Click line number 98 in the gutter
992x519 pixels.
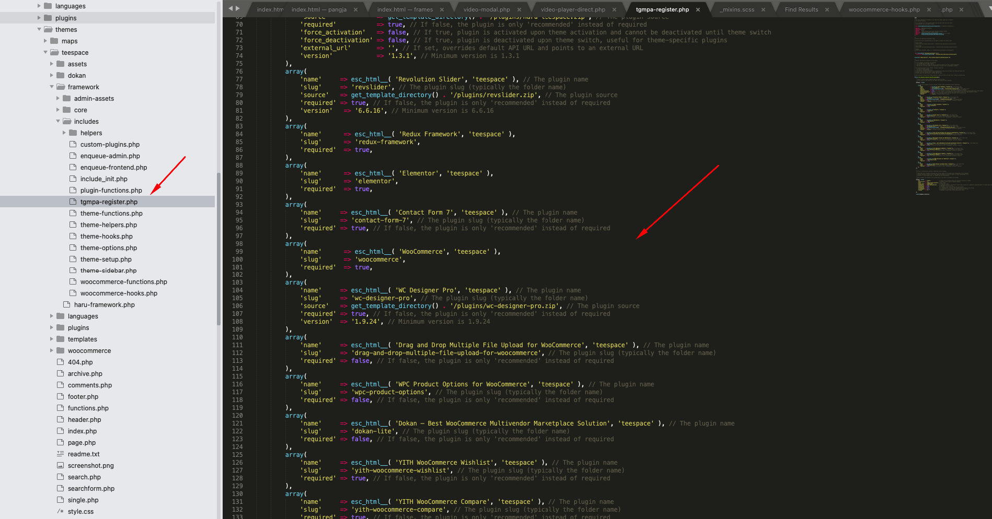pyautogui.click(x=239, y=244)
